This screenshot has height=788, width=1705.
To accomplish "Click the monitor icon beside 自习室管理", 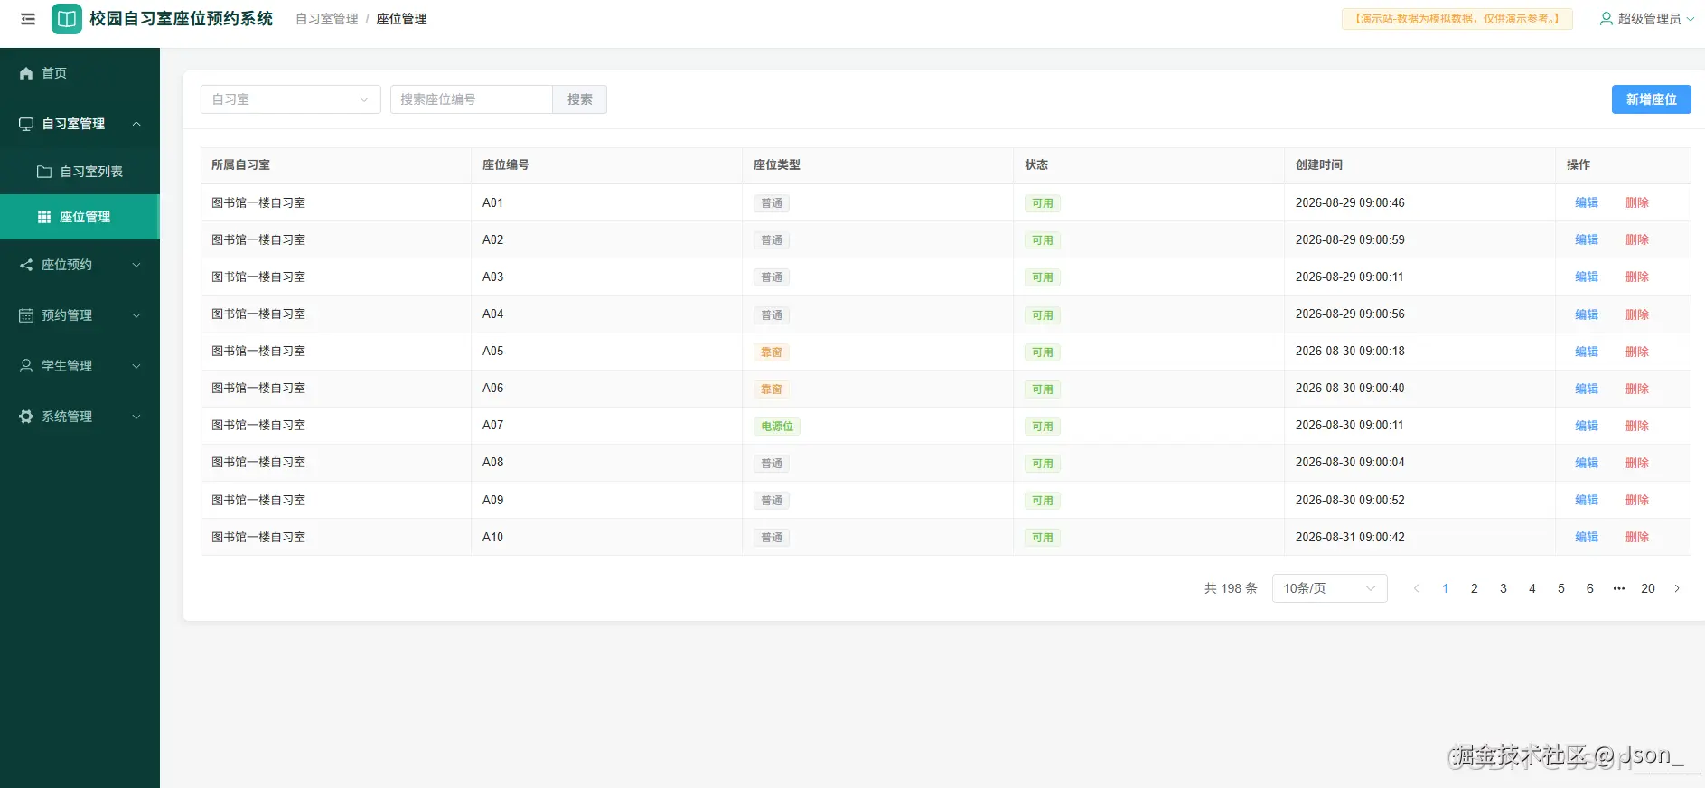I will click(x=26, y=124).
